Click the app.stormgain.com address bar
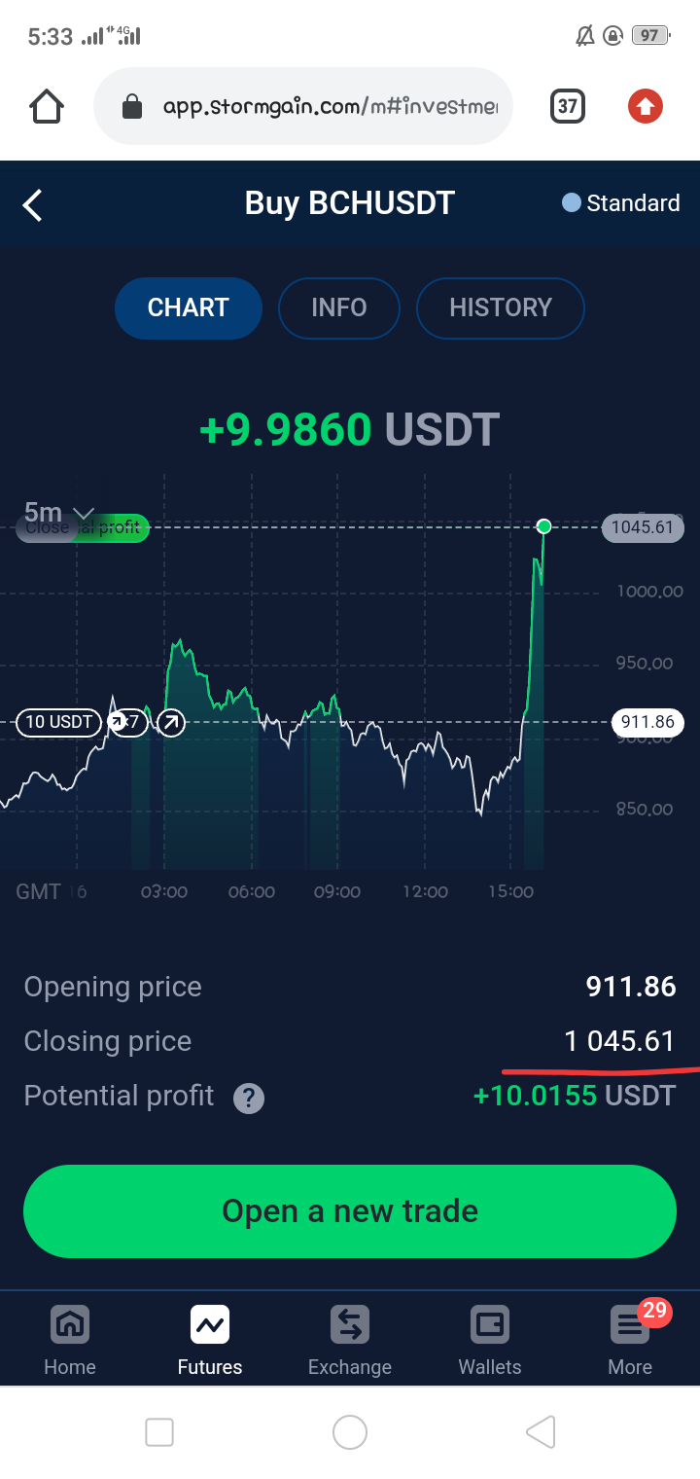This screenshot has height=1479, width=700. coord(303,106)
